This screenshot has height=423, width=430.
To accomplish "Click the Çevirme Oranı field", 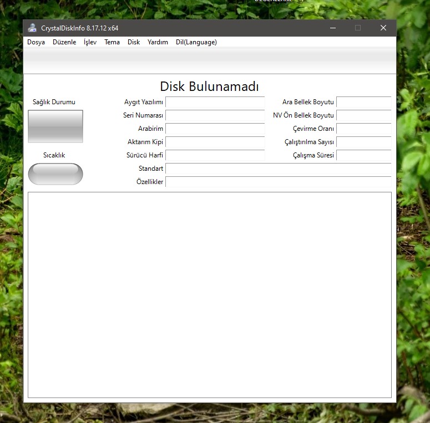I will (364, 129).
